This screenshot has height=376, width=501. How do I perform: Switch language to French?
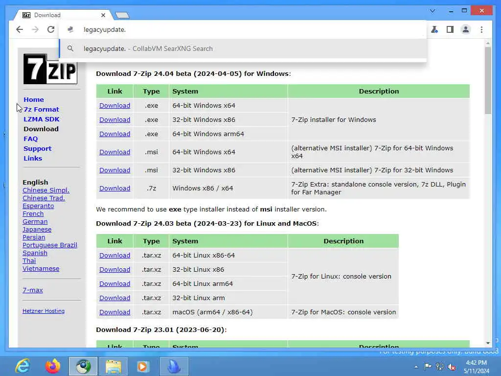click(33, 213)
